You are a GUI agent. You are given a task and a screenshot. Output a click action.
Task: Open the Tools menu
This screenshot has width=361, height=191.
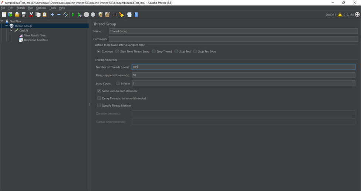click(x=53, y=8)
